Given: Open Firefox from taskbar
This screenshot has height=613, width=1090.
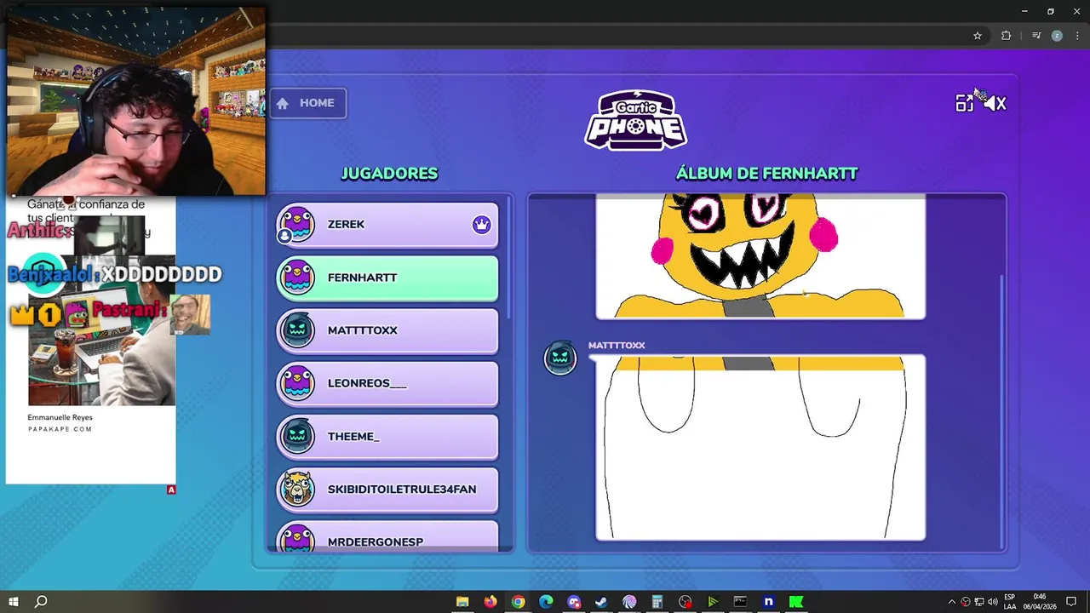Looking at the screenshot, I should click(490, 602).
